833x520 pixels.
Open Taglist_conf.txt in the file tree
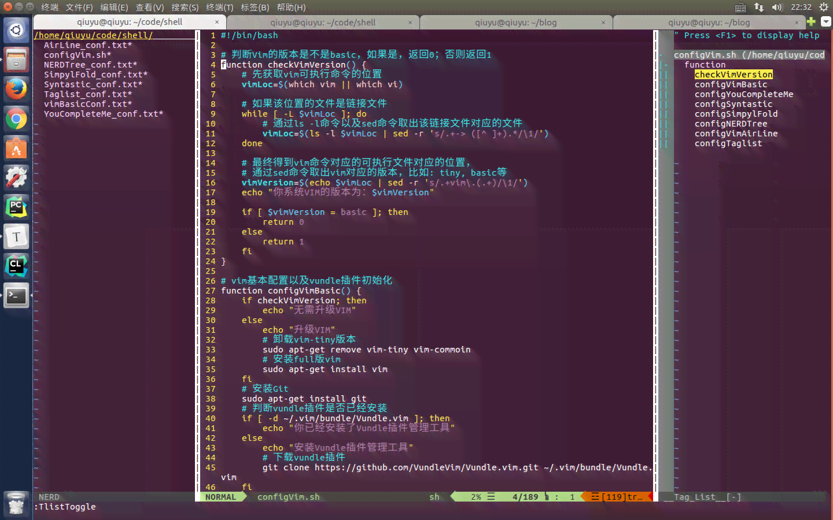pos(88,94)
